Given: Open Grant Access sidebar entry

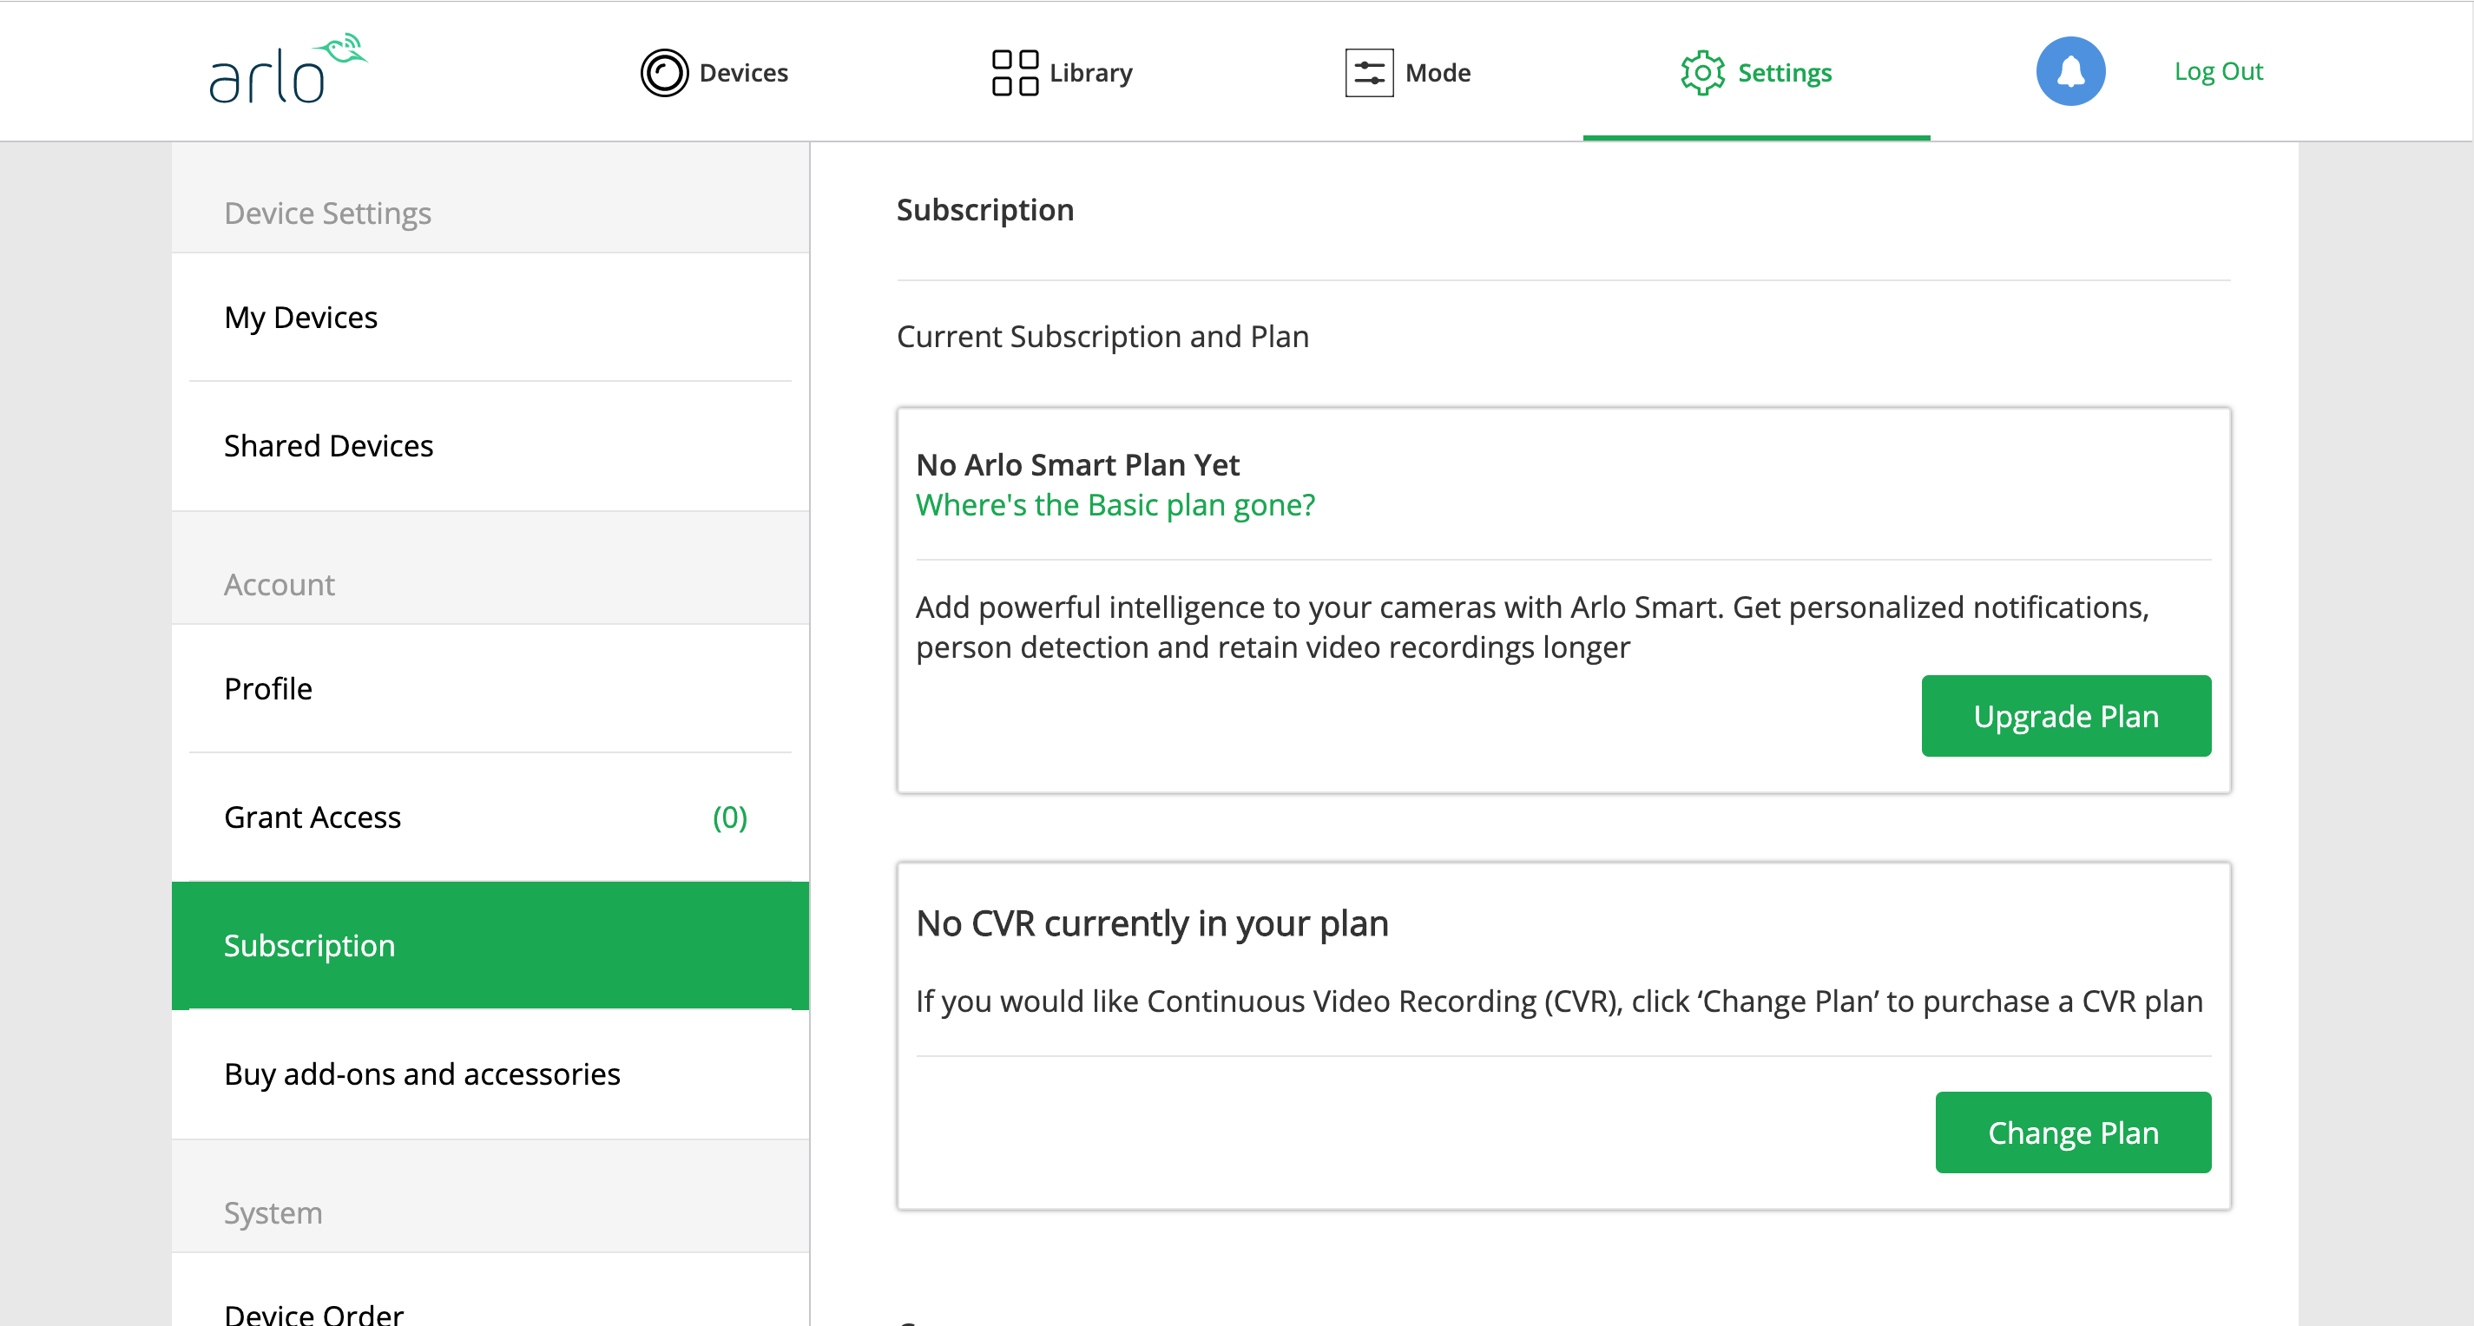Looking at the screenshot, I should tap(313, 817).
